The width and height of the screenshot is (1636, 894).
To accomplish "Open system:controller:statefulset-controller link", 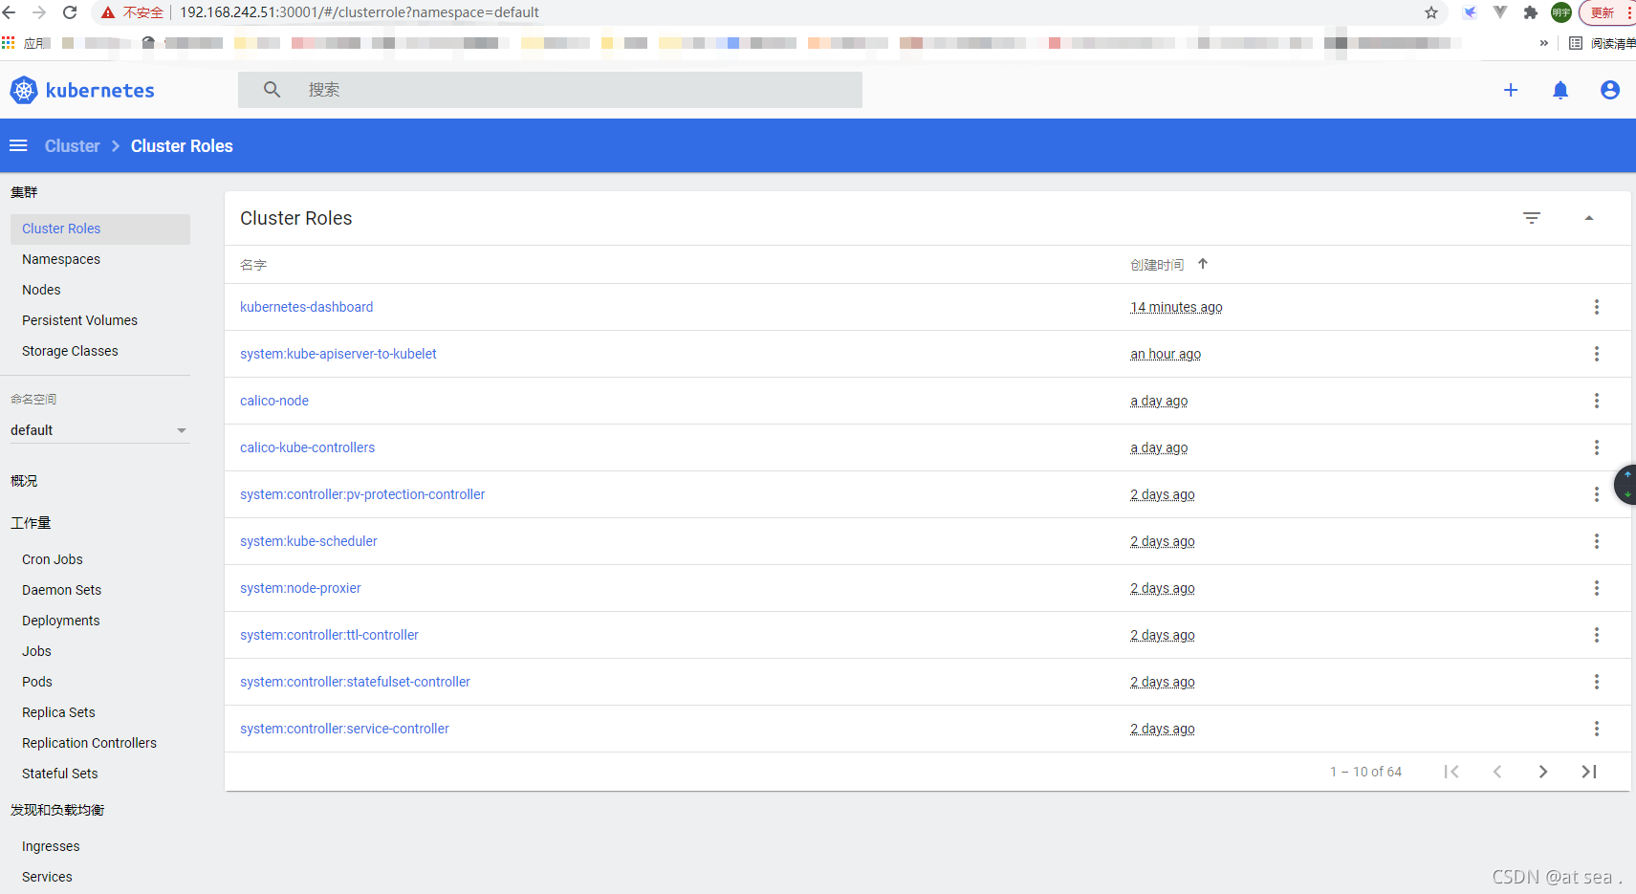I will pos(355,682).
